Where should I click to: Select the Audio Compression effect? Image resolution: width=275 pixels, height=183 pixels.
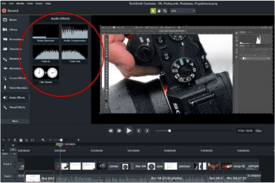pos(75,33)
